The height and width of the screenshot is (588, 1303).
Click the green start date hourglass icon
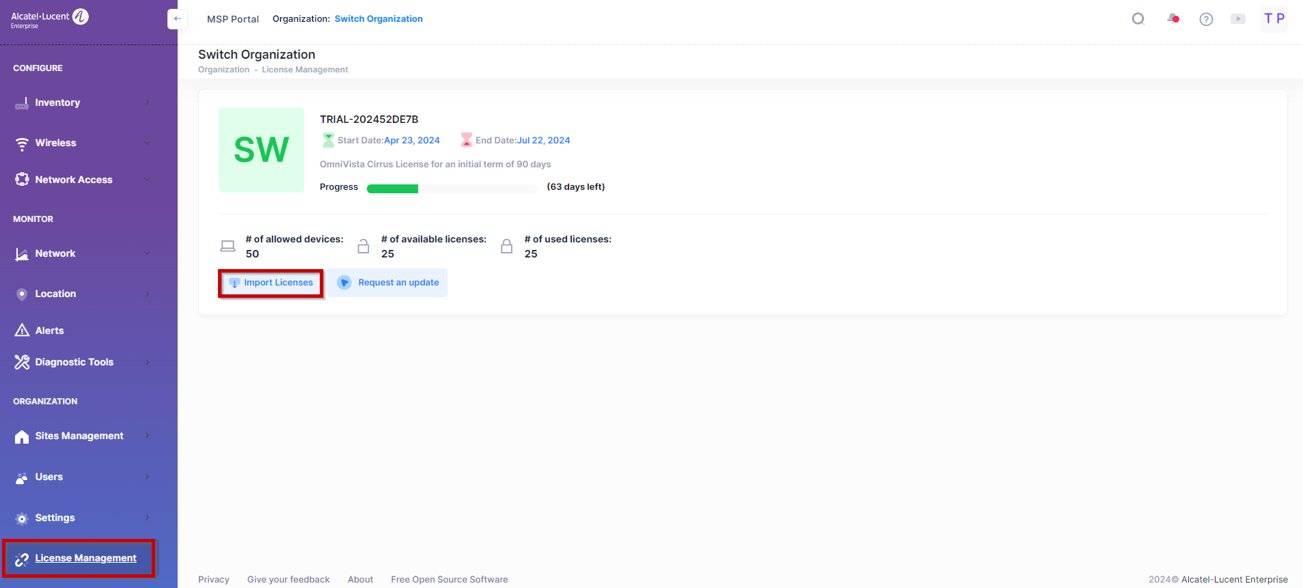(329, 140)
